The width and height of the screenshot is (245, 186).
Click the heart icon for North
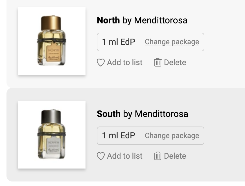click(101, 63)
